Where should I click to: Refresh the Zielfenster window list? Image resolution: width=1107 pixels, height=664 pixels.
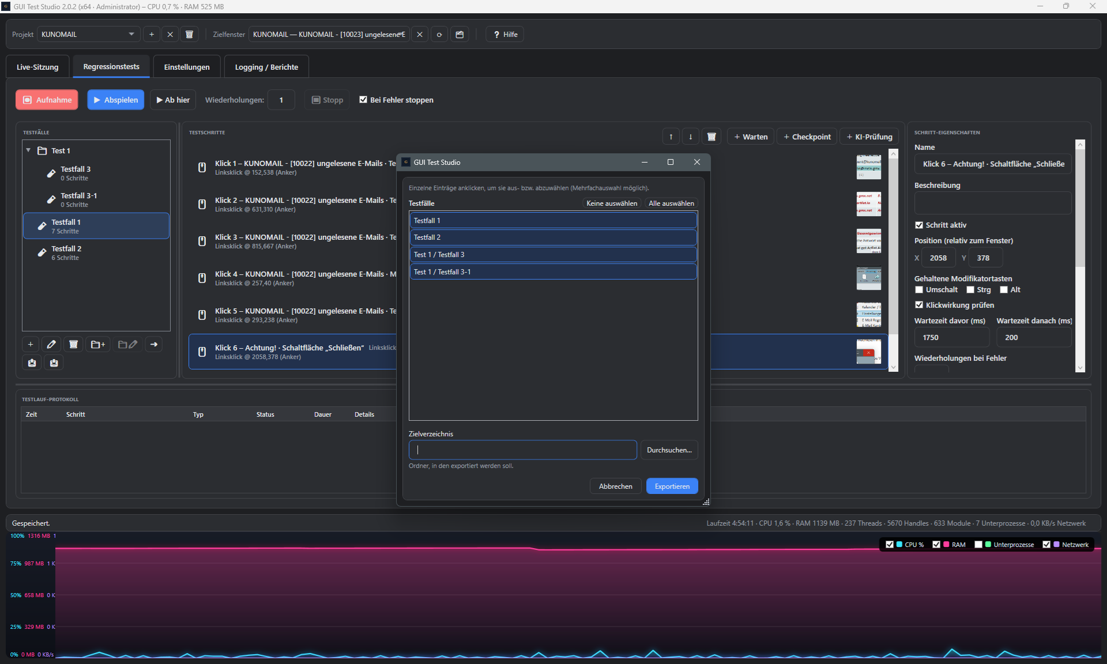tap(439, 35)
